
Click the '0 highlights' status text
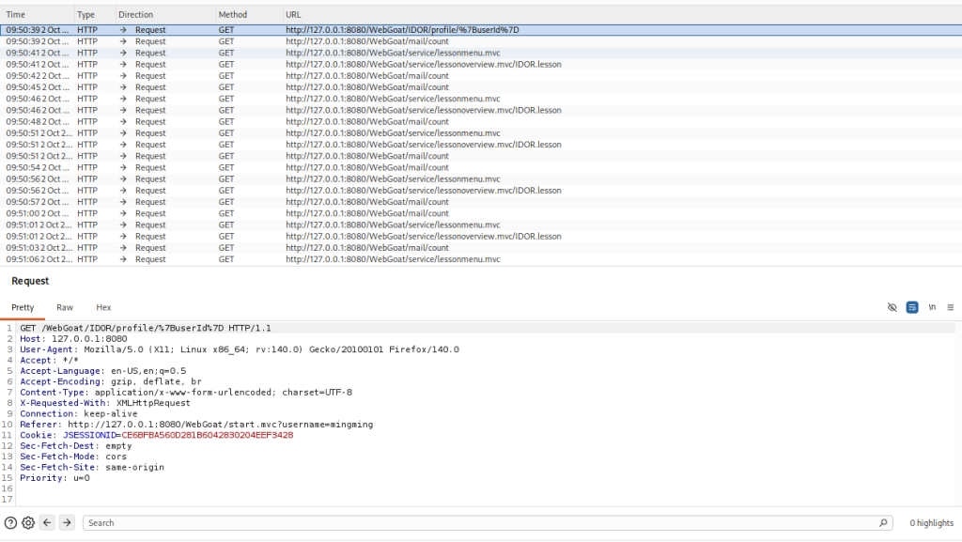[931, 523]
